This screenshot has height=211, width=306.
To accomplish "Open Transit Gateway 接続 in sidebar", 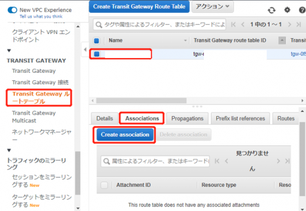I will 40,83.
